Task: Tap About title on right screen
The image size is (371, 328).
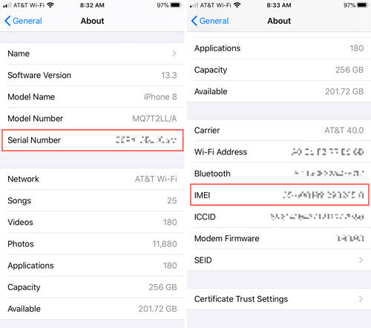Action: tap(279, 21)
